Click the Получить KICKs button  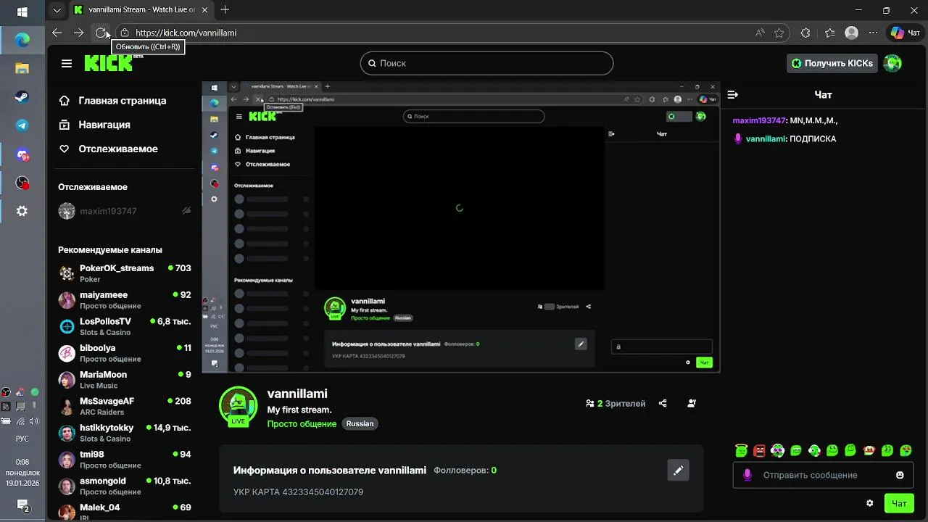tap(832, 63)
